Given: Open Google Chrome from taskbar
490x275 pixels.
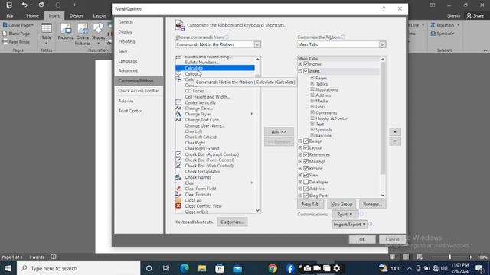Looking at the screenshot, I should tap(273, 268).
